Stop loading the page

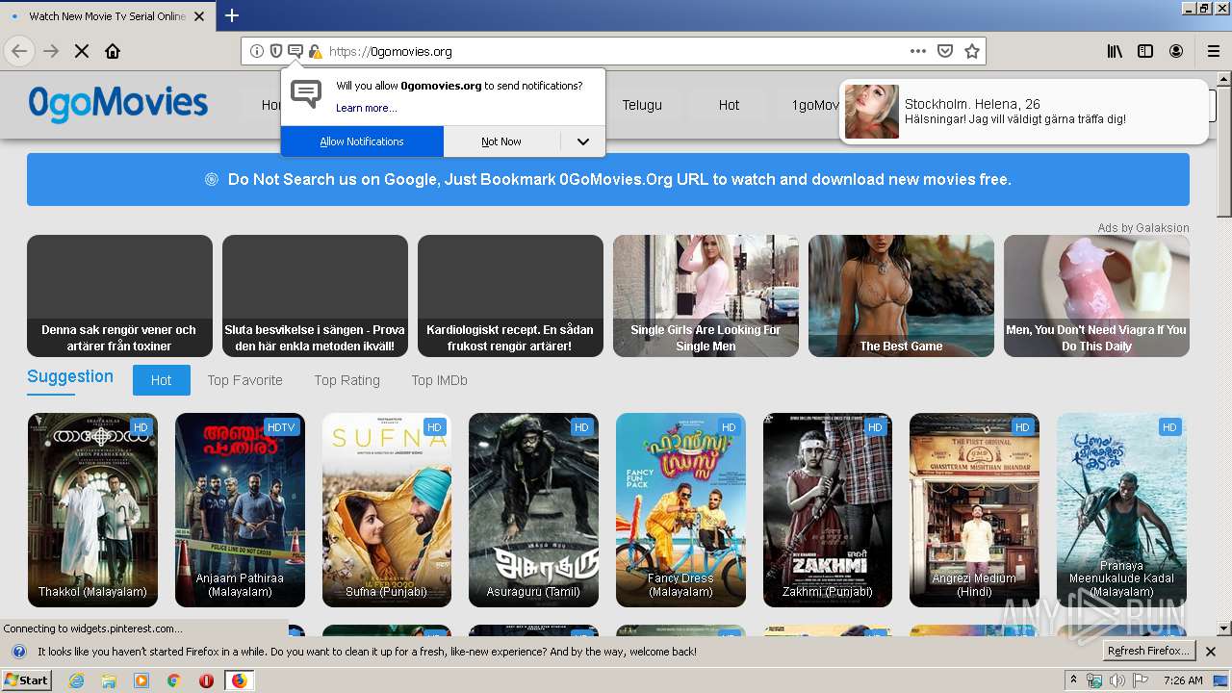82,51
